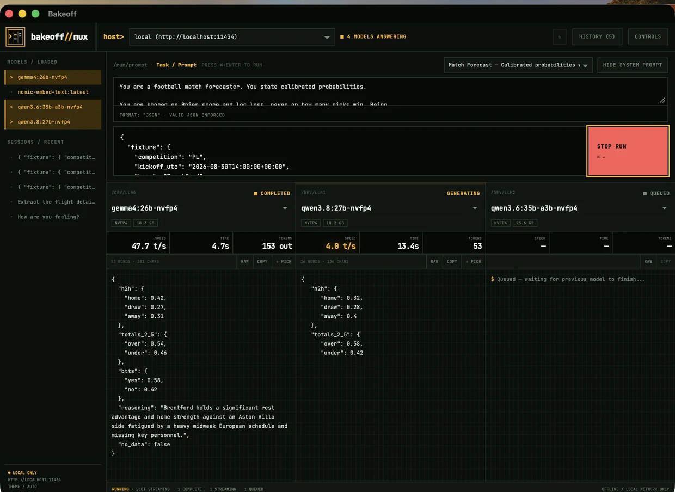
Task: Toggle gemma4:26b-nvfp4 in the loaded models list
Action: (53, 77)
